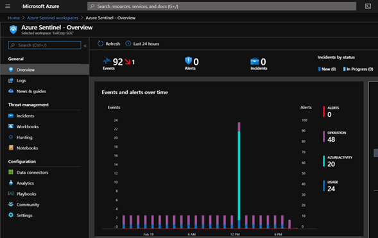Click the clock icon beside Last 24 hours

(x=128, y=44)
